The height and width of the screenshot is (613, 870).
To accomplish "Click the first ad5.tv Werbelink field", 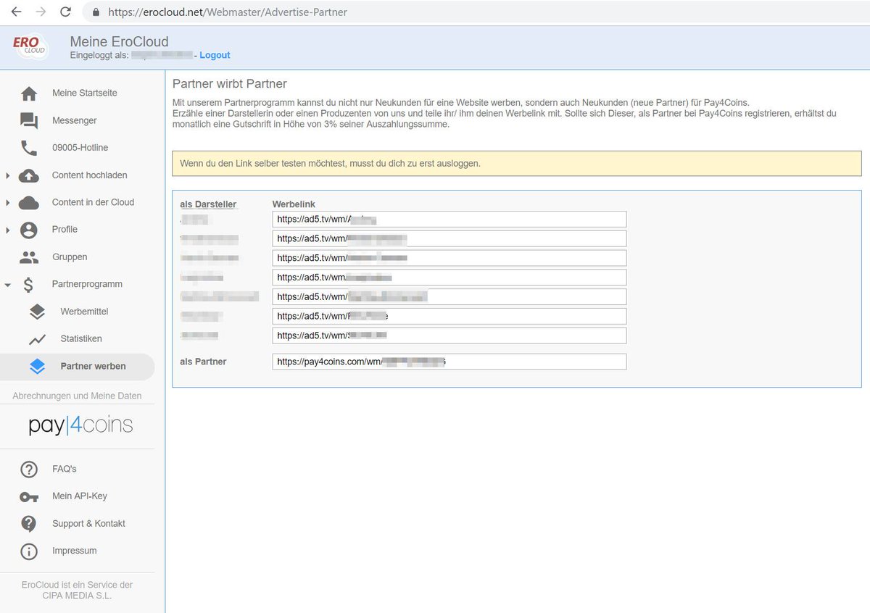I will (449, 220).
